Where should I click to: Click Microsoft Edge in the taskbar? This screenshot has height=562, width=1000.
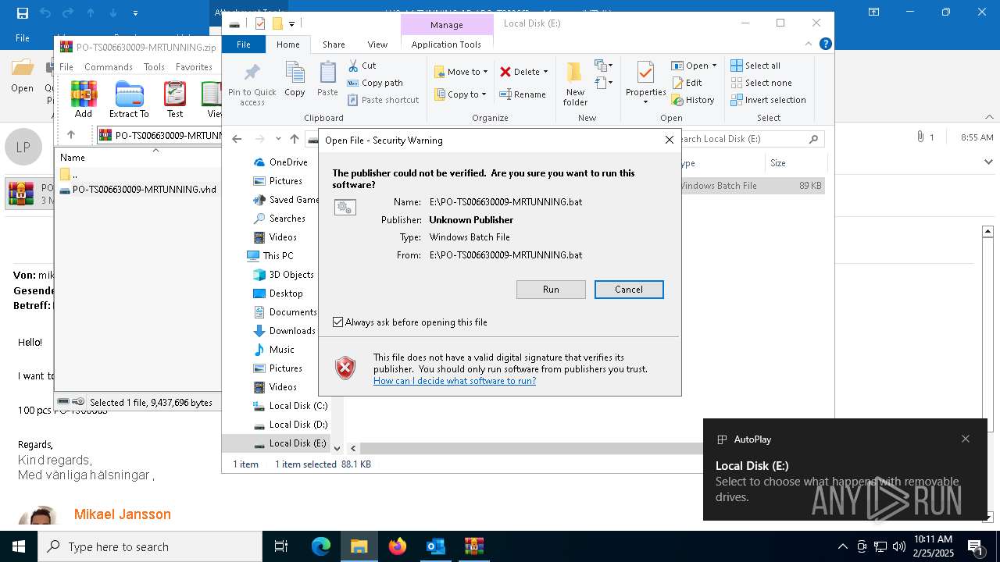pos(321,546)
